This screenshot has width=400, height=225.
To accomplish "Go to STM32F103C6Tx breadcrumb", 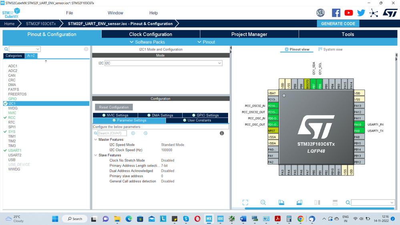I will 41,24.
